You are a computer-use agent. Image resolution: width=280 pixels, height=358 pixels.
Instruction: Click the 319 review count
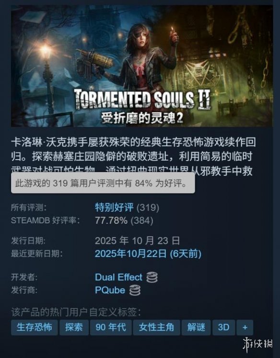pyautogui.click(x=148, y=208)
